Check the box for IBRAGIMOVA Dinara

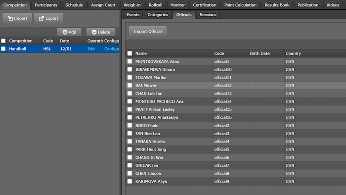pyautogui.click(x=130, y=69)
